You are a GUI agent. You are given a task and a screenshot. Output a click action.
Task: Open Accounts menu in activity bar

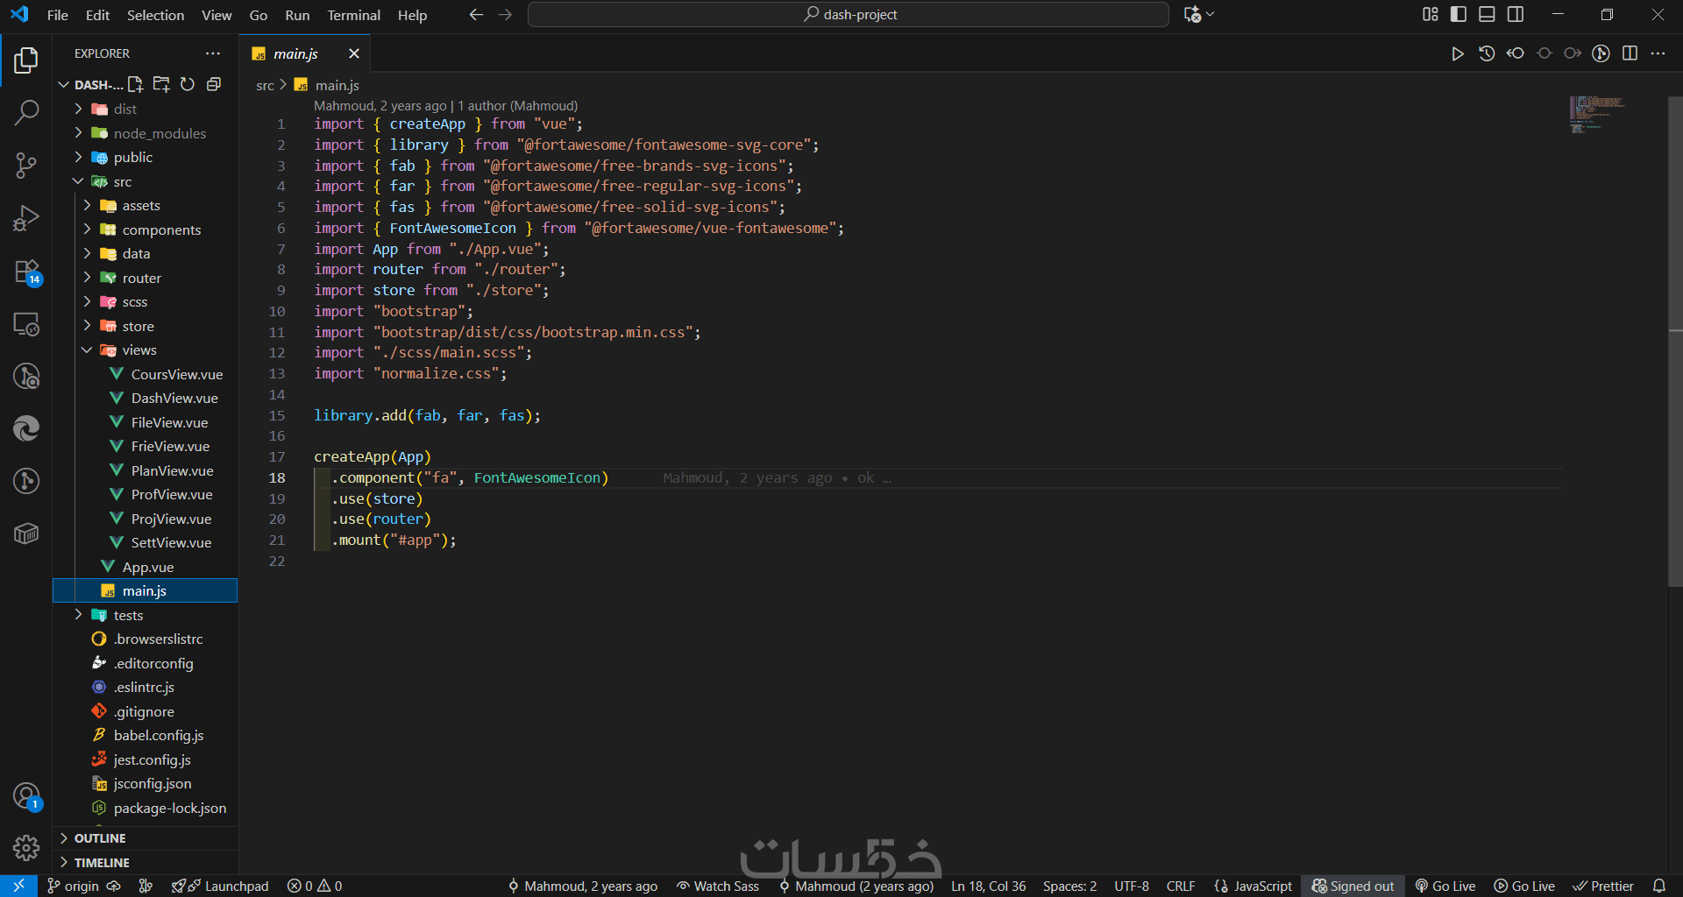pos(26,796)
